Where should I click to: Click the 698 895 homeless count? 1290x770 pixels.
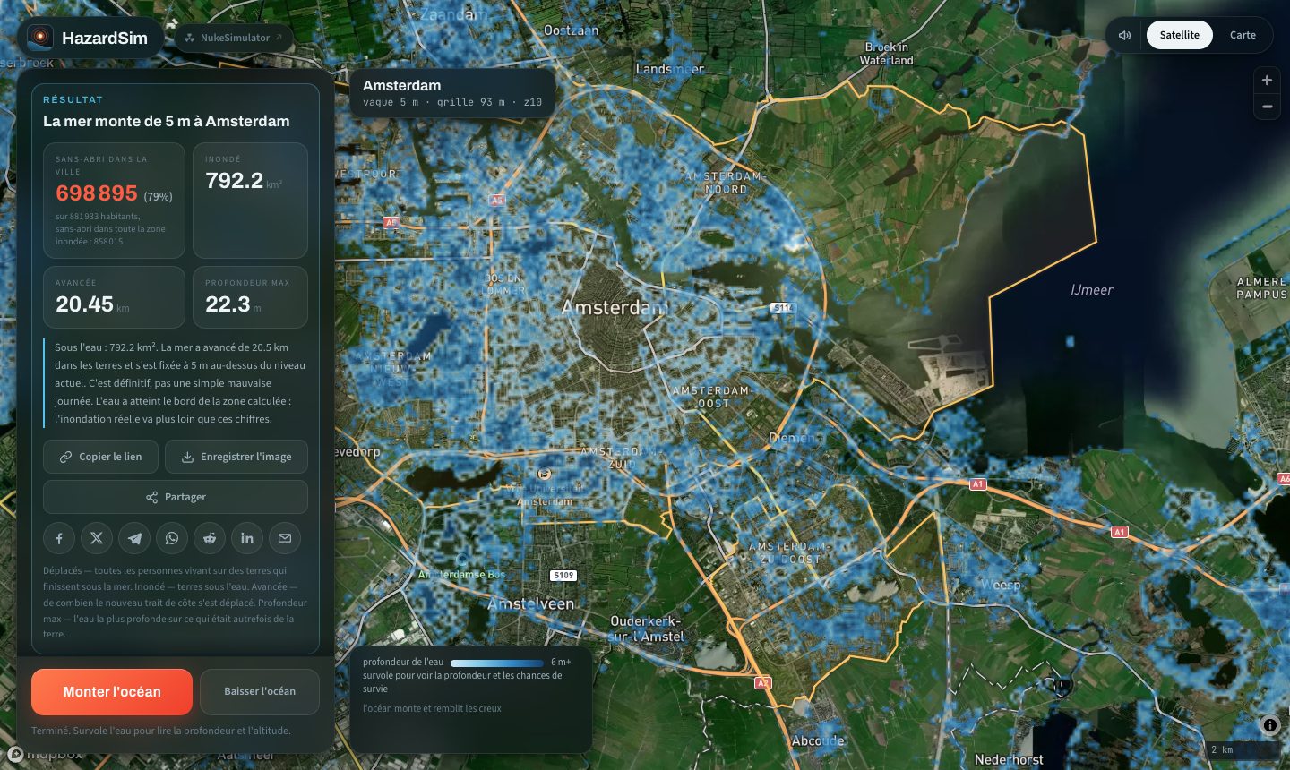tap(97, 193)
